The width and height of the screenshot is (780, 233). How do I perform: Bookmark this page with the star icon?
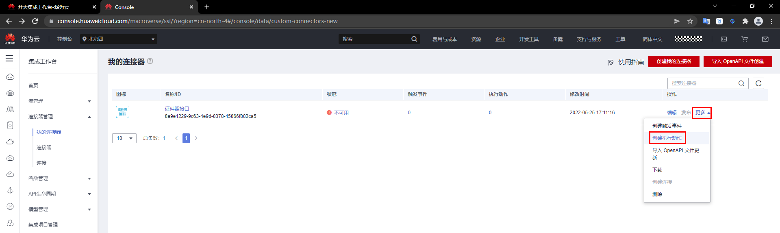click(690, 21)
